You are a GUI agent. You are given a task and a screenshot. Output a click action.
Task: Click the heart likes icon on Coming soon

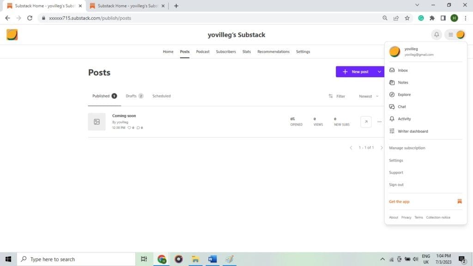[x=129, y=128]
